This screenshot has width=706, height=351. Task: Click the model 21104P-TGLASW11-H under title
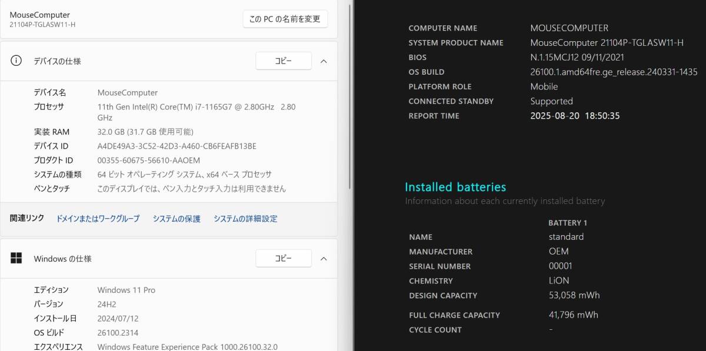[42, 25]
